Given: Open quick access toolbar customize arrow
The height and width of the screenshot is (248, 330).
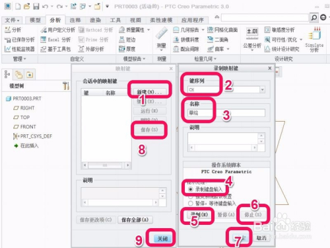Looking at the screenshot, I should tap(107, 7).
